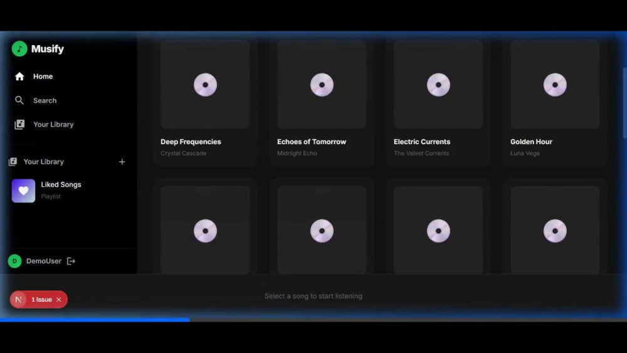Click the library icon beside top Your Library
This screenshot has height=353, width=627.
19,124
